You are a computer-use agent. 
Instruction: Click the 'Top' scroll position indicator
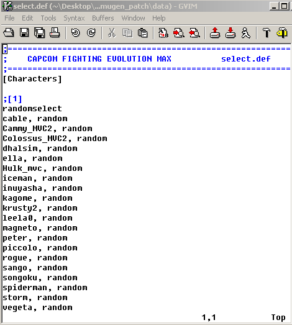click(278, 318)
